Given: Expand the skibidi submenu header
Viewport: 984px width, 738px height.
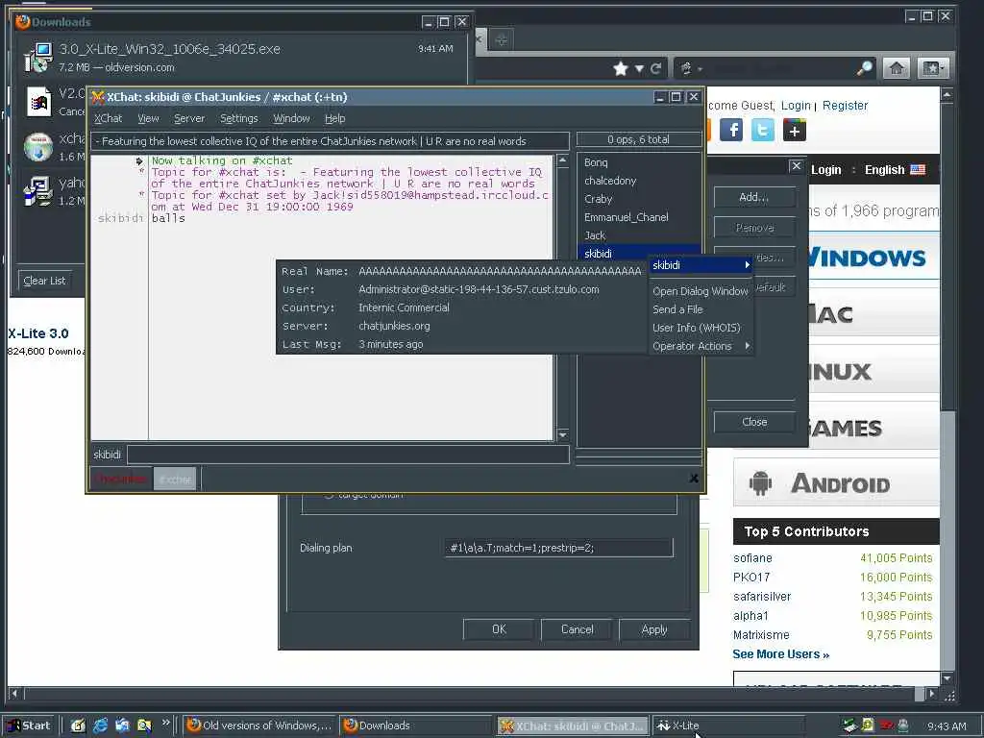Looking at the screenshot, I should (700, 265).
